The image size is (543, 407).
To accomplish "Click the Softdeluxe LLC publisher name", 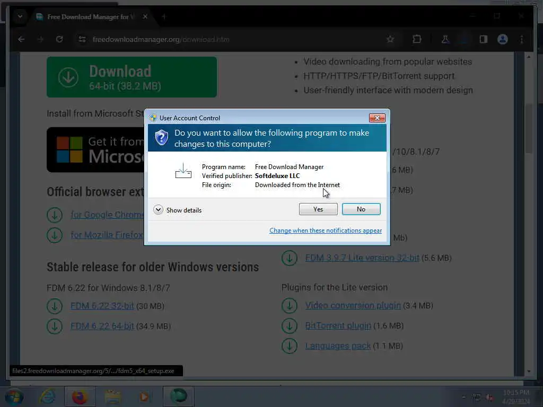I will [277, 176].
